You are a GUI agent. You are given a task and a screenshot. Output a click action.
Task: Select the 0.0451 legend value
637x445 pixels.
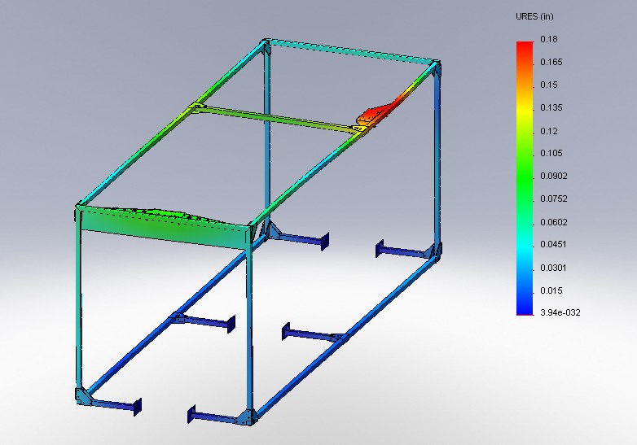[x=553, y=244]
